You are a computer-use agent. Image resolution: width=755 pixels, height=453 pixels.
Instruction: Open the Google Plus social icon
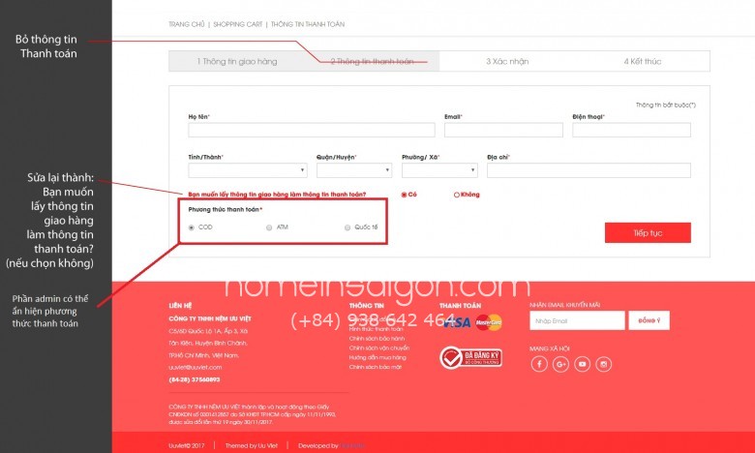[x=560, y=364]
